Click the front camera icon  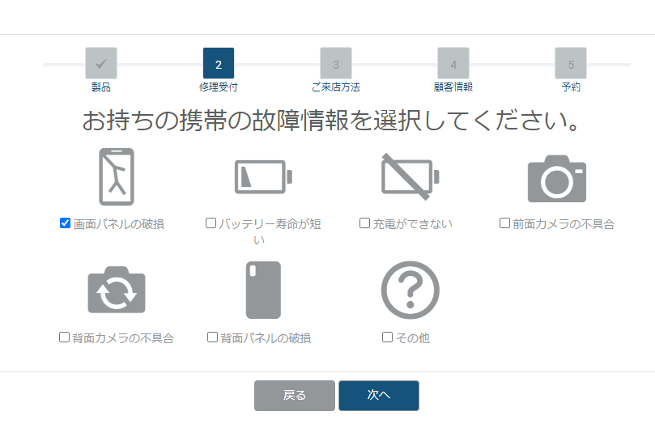[x=556, y=178]
